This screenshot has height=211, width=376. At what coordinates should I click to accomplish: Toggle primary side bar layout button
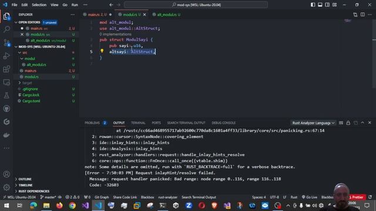tap(313, 5)
